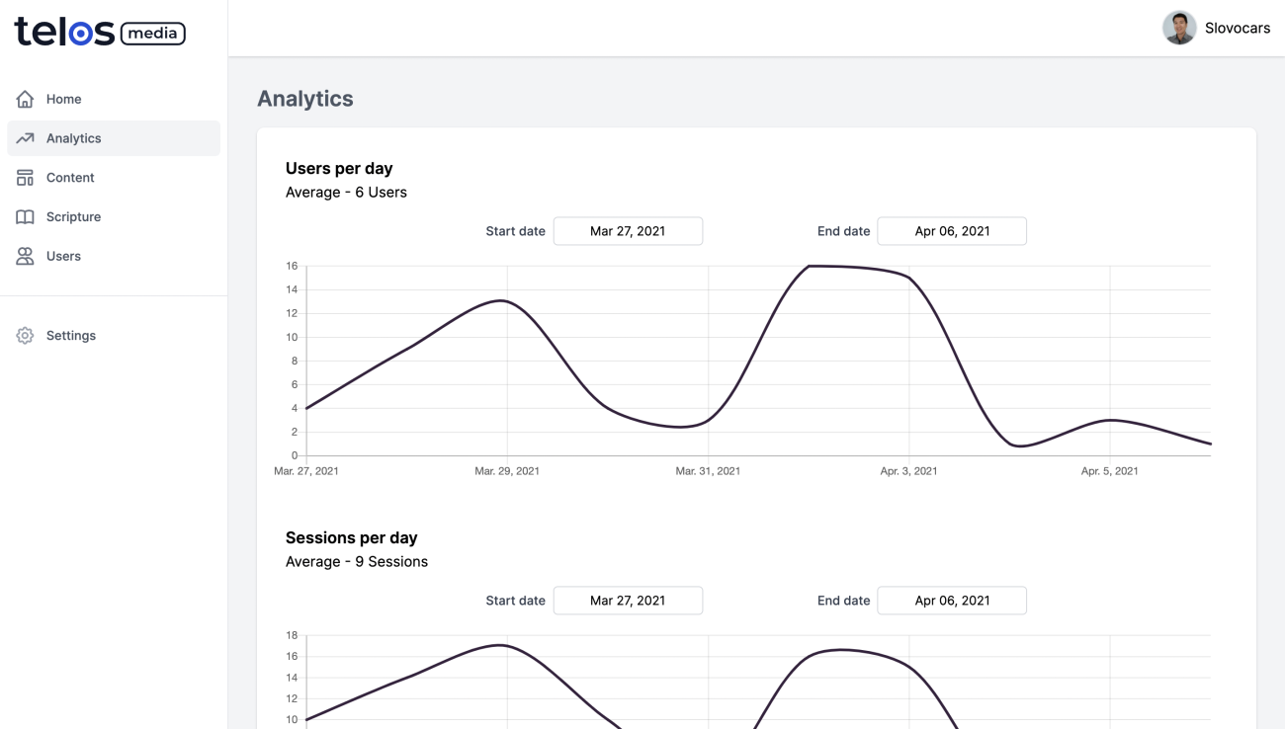Click the Settings gear icon

(x=25, y=336)
